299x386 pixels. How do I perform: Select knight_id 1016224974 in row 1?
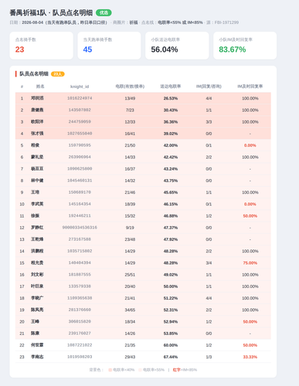80,98
